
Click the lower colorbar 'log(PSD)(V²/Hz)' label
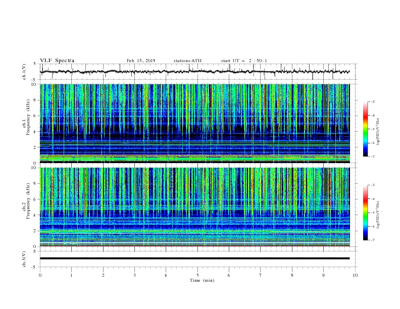(x=378, y=215)
